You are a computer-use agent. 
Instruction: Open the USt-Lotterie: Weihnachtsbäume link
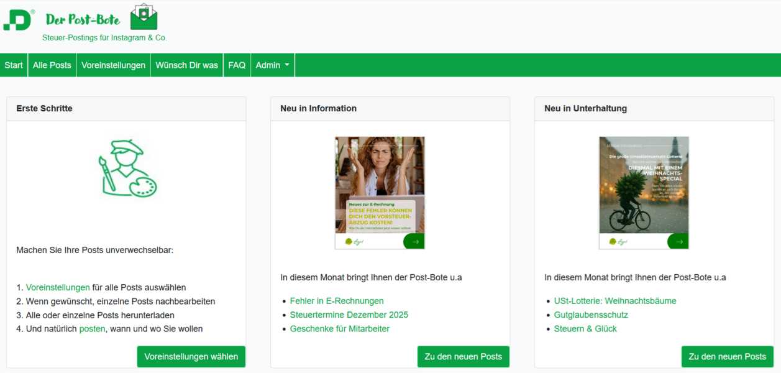tap(614, 301)
